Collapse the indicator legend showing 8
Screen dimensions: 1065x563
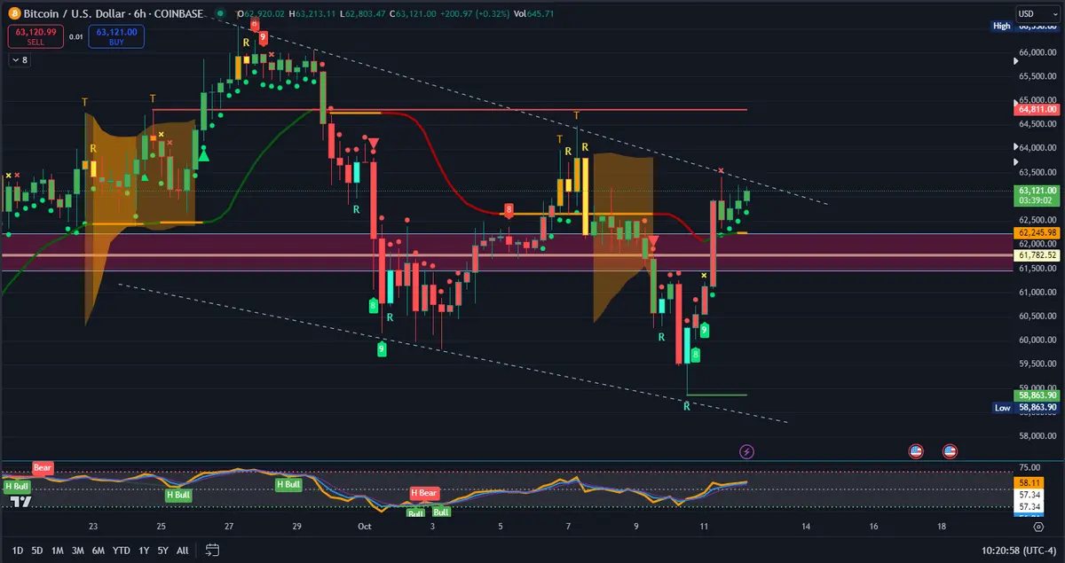pyautogui.click(x=20, y=59)
